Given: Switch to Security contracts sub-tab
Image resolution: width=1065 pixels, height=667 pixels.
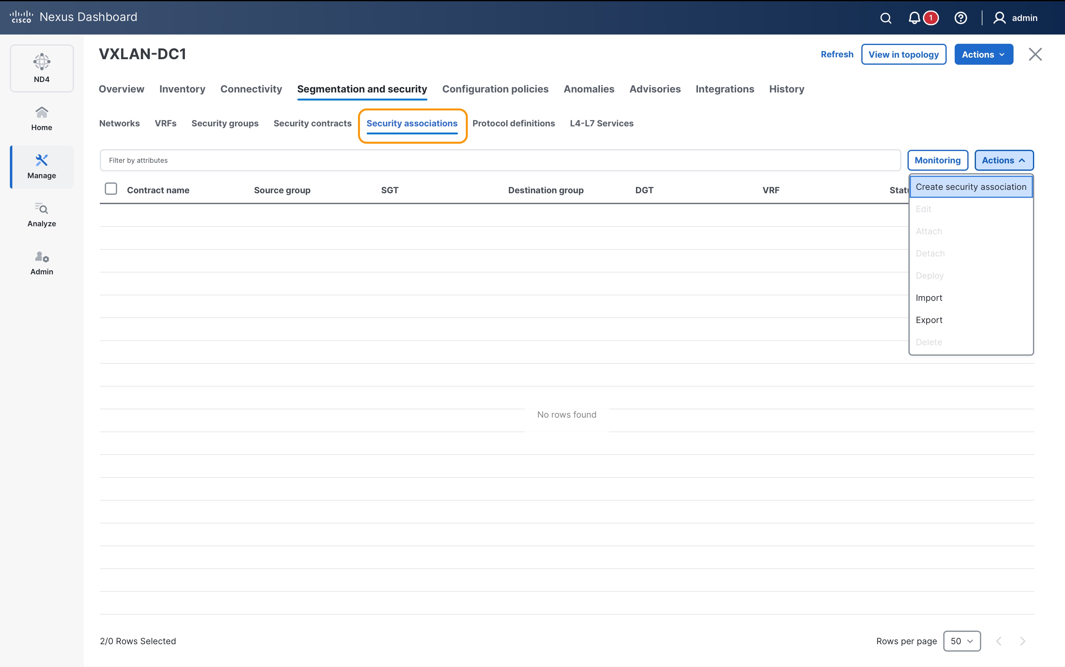Looking at the screenshot, I should click(x=312, y=124).
